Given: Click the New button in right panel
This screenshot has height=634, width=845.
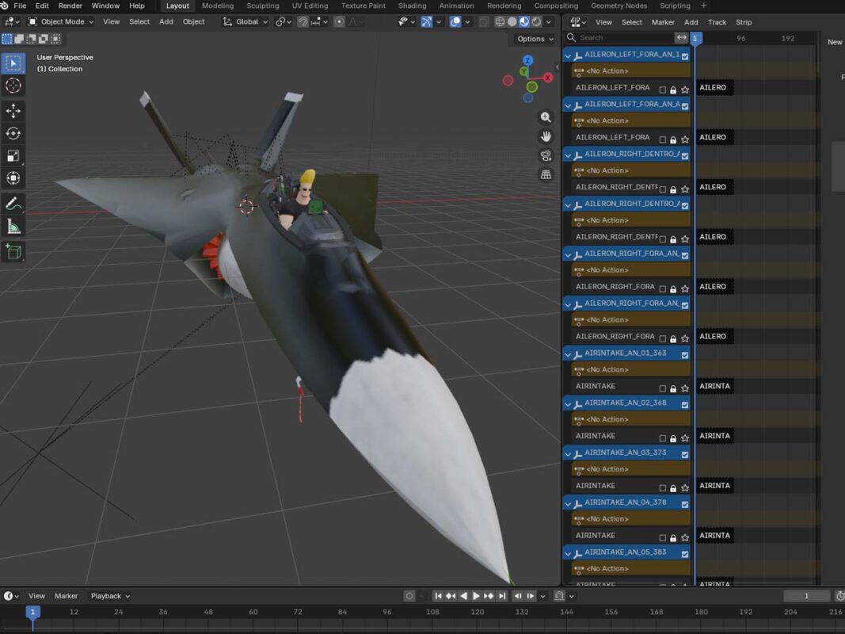Looking at the screenshot, I should click(835, 42).
